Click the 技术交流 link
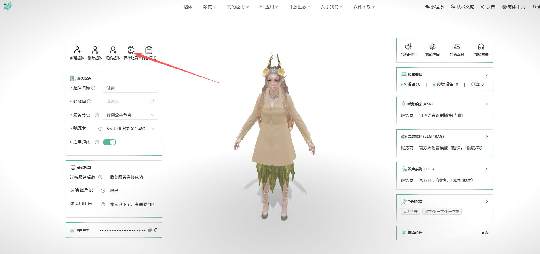The image size is (540, 254). click(462, 7)
